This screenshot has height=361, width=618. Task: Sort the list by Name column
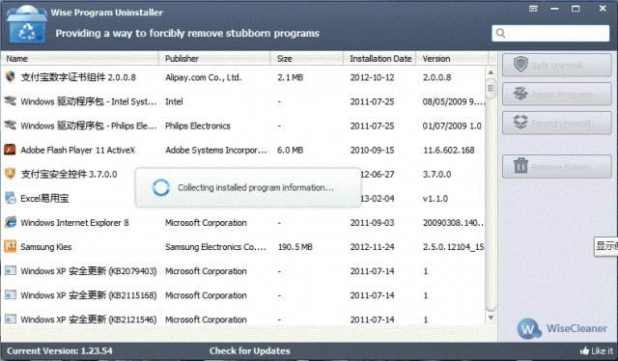79,59
